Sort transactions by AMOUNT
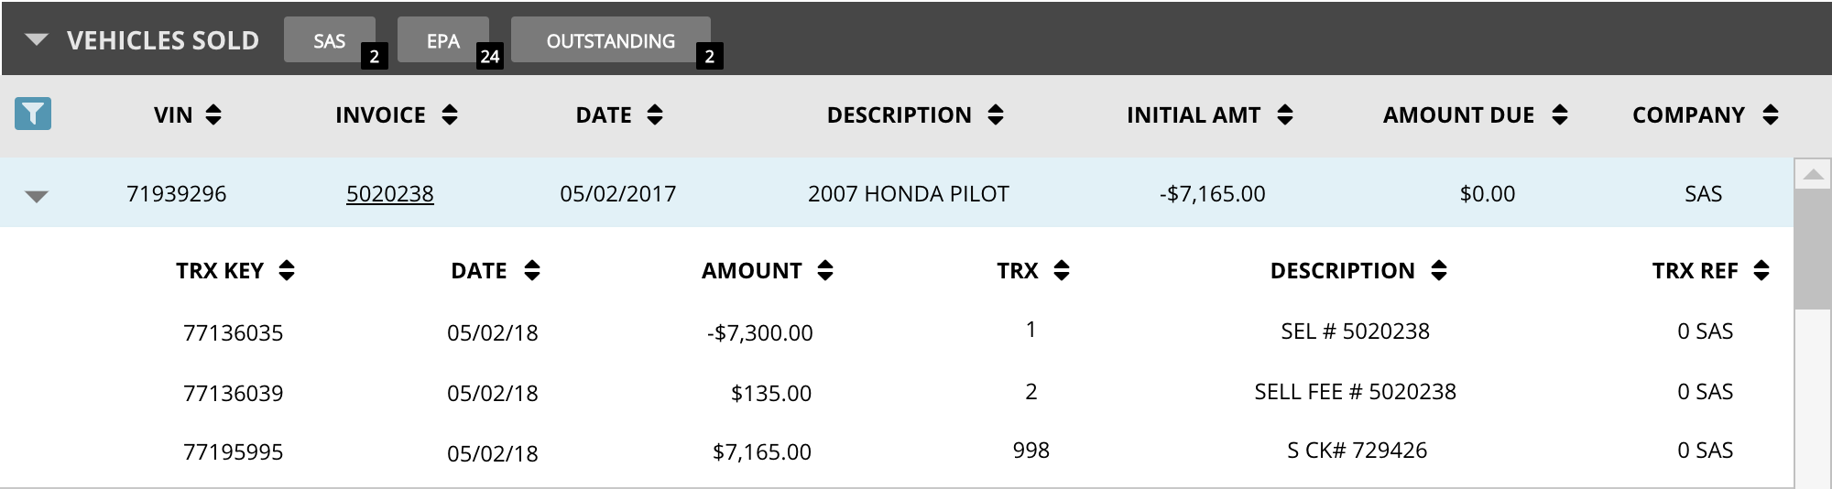The width and height of the screenshot is (1832, 489). 825,271
